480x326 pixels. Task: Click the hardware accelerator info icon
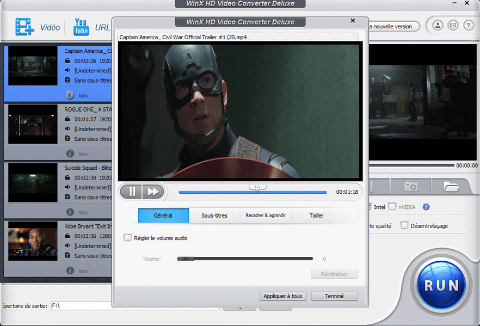(x=426, y=207)
